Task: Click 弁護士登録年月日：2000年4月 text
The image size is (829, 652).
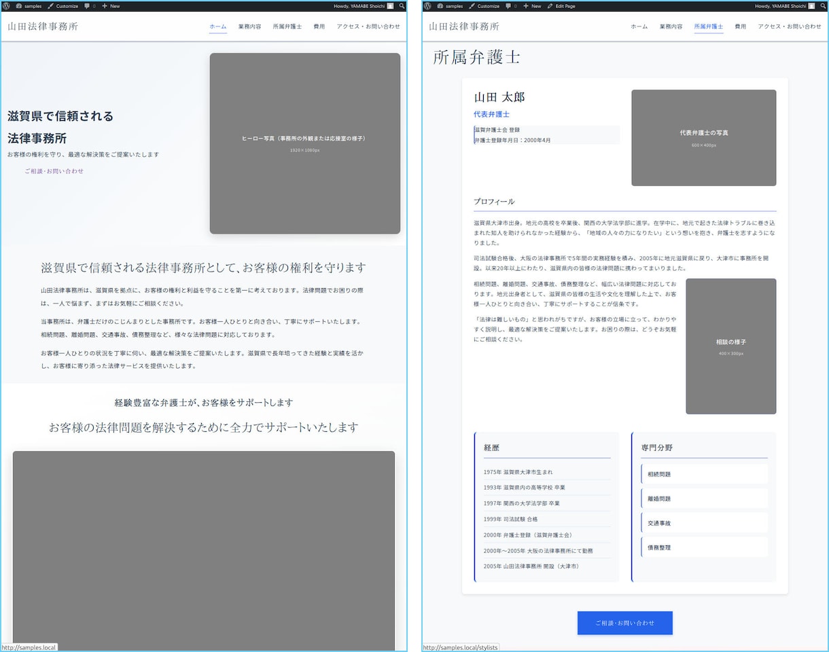Action: pyautogui.click(x=512, y=141)
